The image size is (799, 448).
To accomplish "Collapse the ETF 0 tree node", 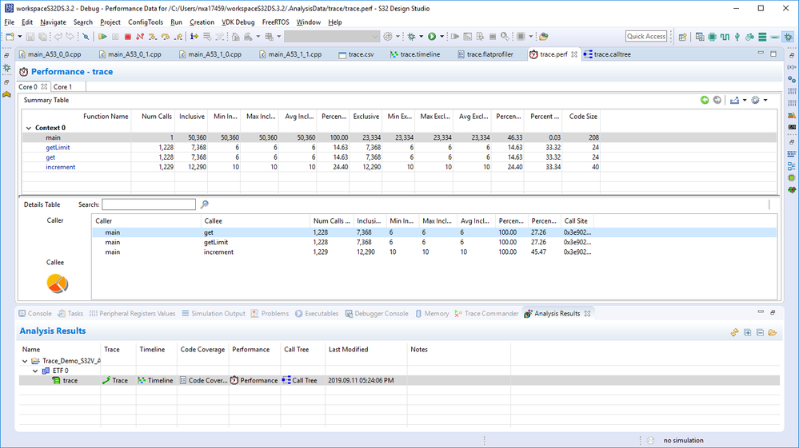I will click(35, 371).
